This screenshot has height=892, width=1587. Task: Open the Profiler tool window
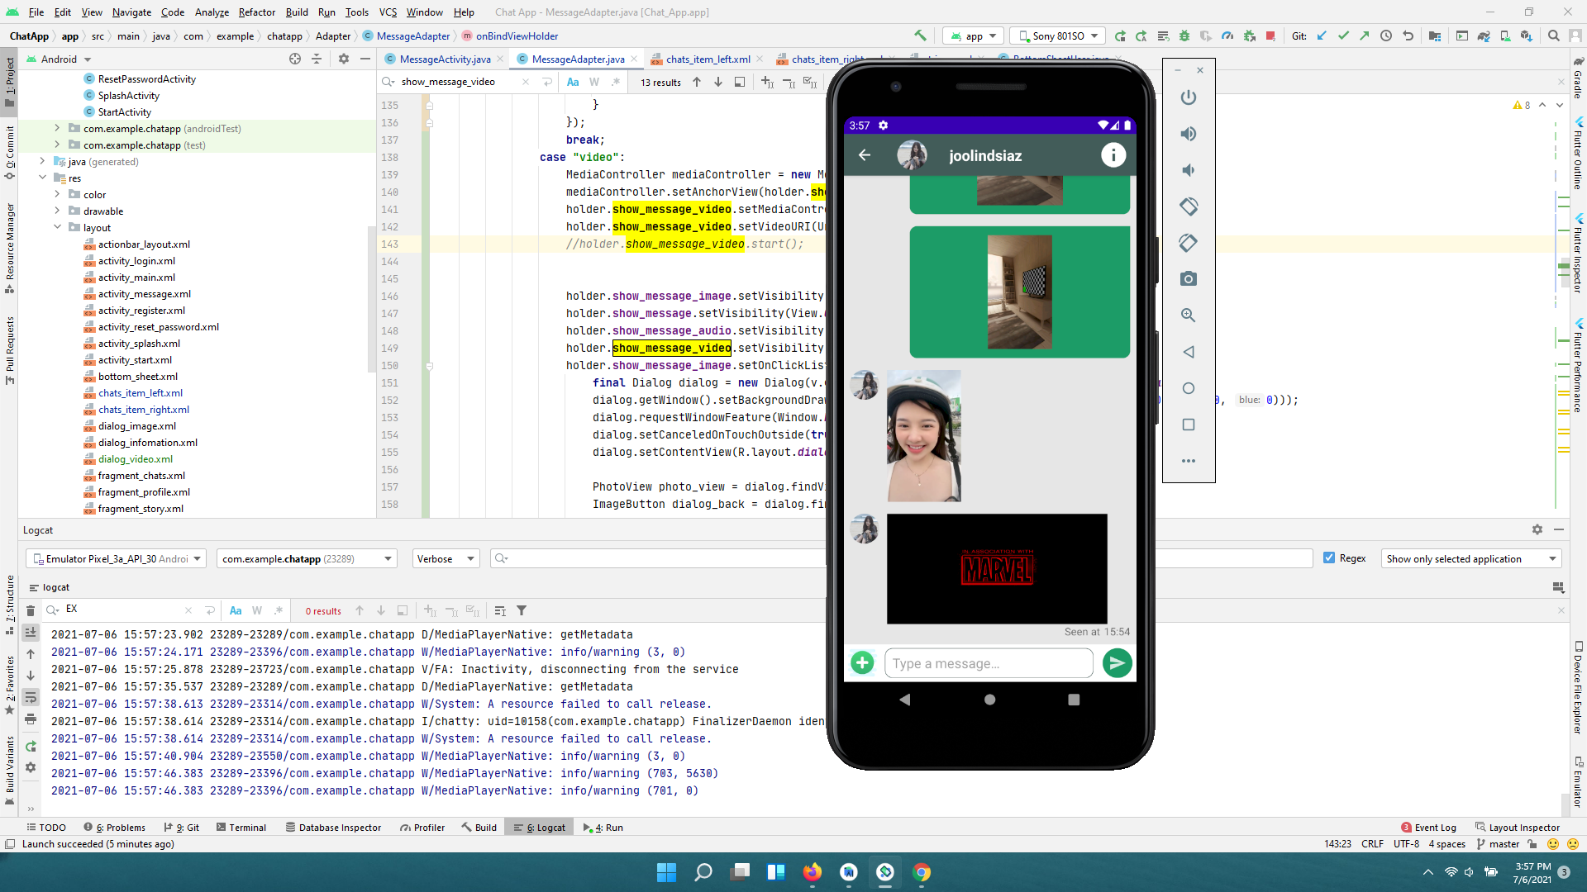click(422, 828)
